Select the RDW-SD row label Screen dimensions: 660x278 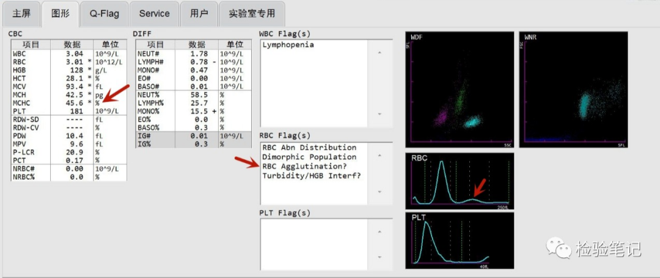coord(24,119)
